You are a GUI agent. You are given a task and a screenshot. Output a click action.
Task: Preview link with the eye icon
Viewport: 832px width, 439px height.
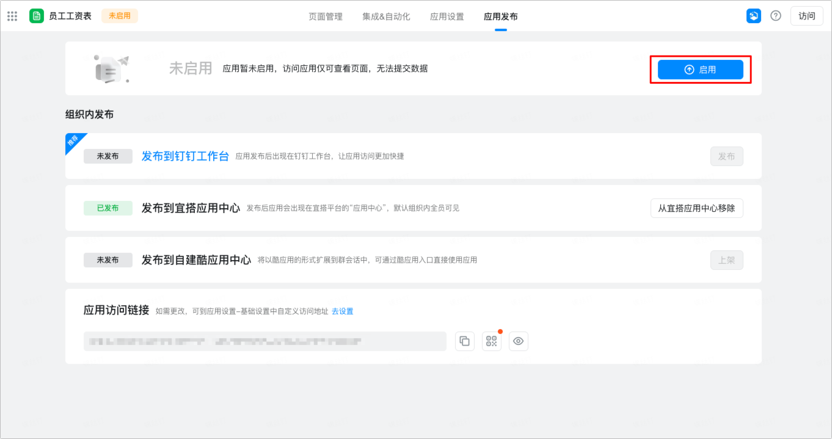coord(519,341)
